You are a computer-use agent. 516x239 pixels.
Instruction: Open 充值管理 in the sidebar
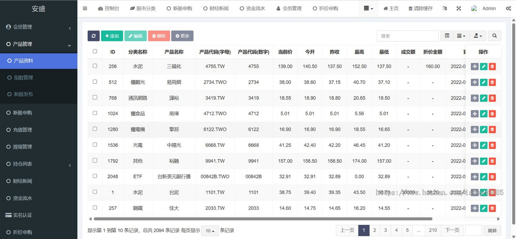(x=39, y=130)
